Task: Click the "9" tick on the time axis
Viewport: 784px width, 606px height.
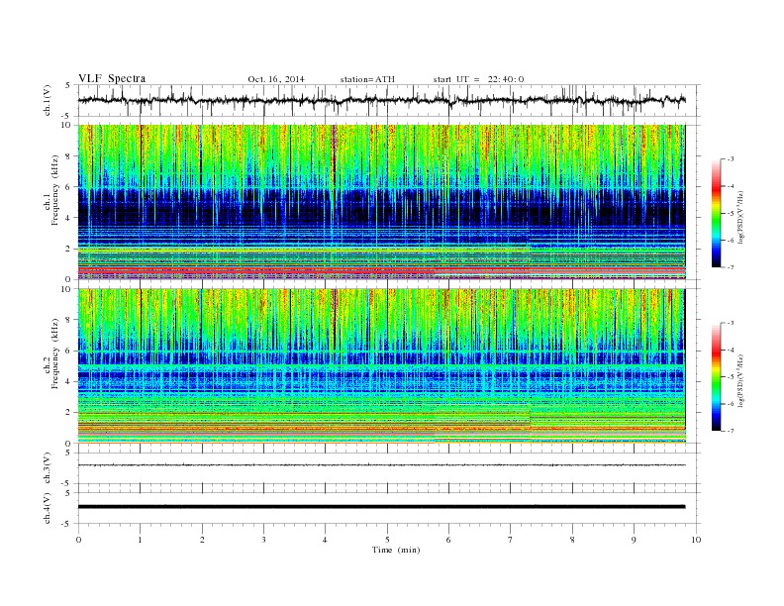Action: (634, 540)
